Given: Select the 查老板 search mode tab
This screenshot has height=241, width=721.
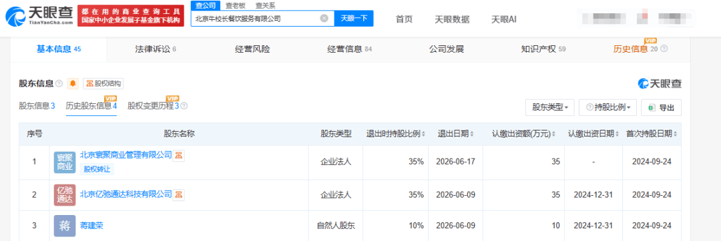Looking at the screenshot, I should pyautogui.click(x=235, y=5).
